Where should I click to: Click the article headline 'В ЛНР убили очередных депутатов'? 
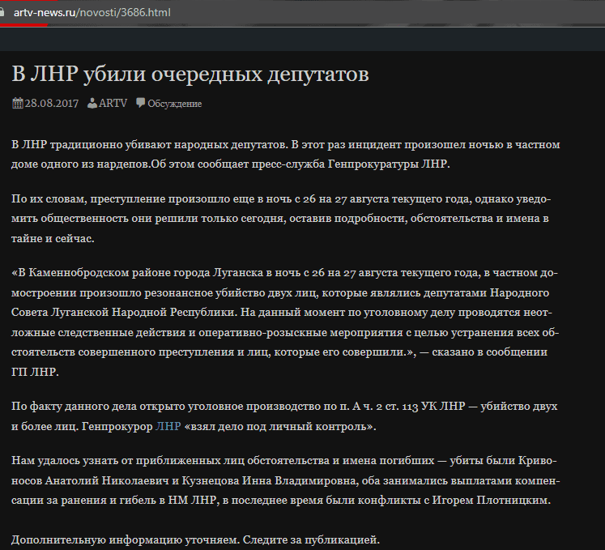pos(190,75)
